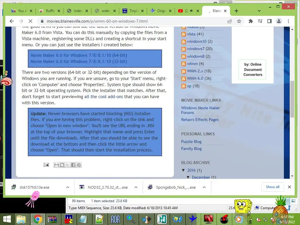Click the address bar URL

pos(97,21)
